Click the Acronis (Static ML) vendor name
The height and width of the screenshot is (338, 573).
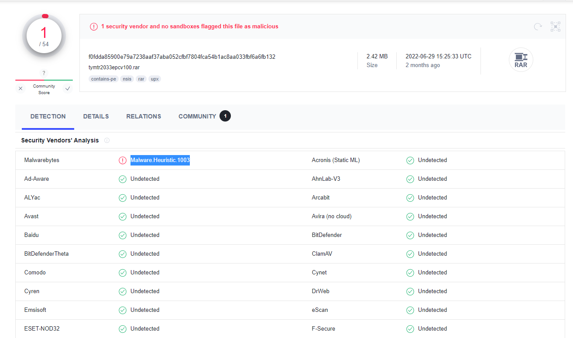point(336,160)
